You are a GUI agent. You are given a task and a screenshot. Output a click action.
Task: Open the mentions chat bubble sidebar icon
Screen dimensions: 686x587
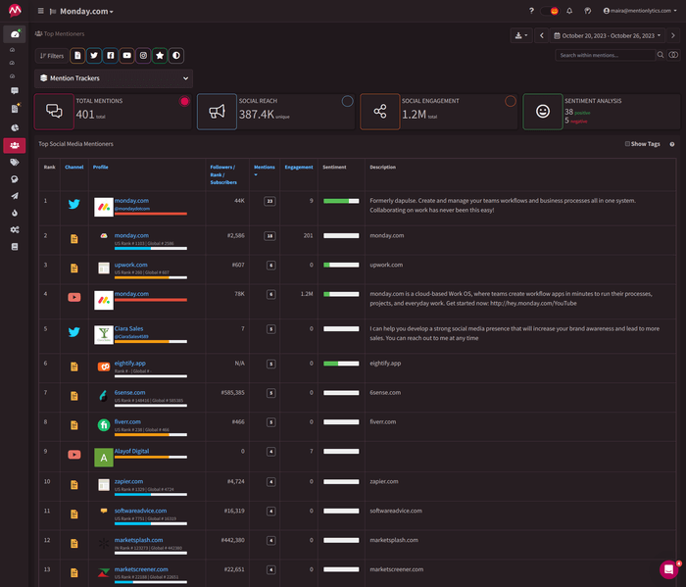tap(15, 90)
